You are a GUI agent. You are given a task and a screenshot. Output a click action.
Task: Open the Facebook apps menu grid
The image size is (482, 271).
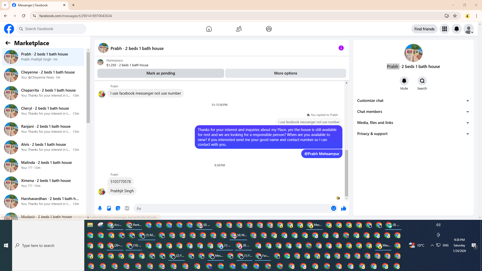(x=445, y=29)
